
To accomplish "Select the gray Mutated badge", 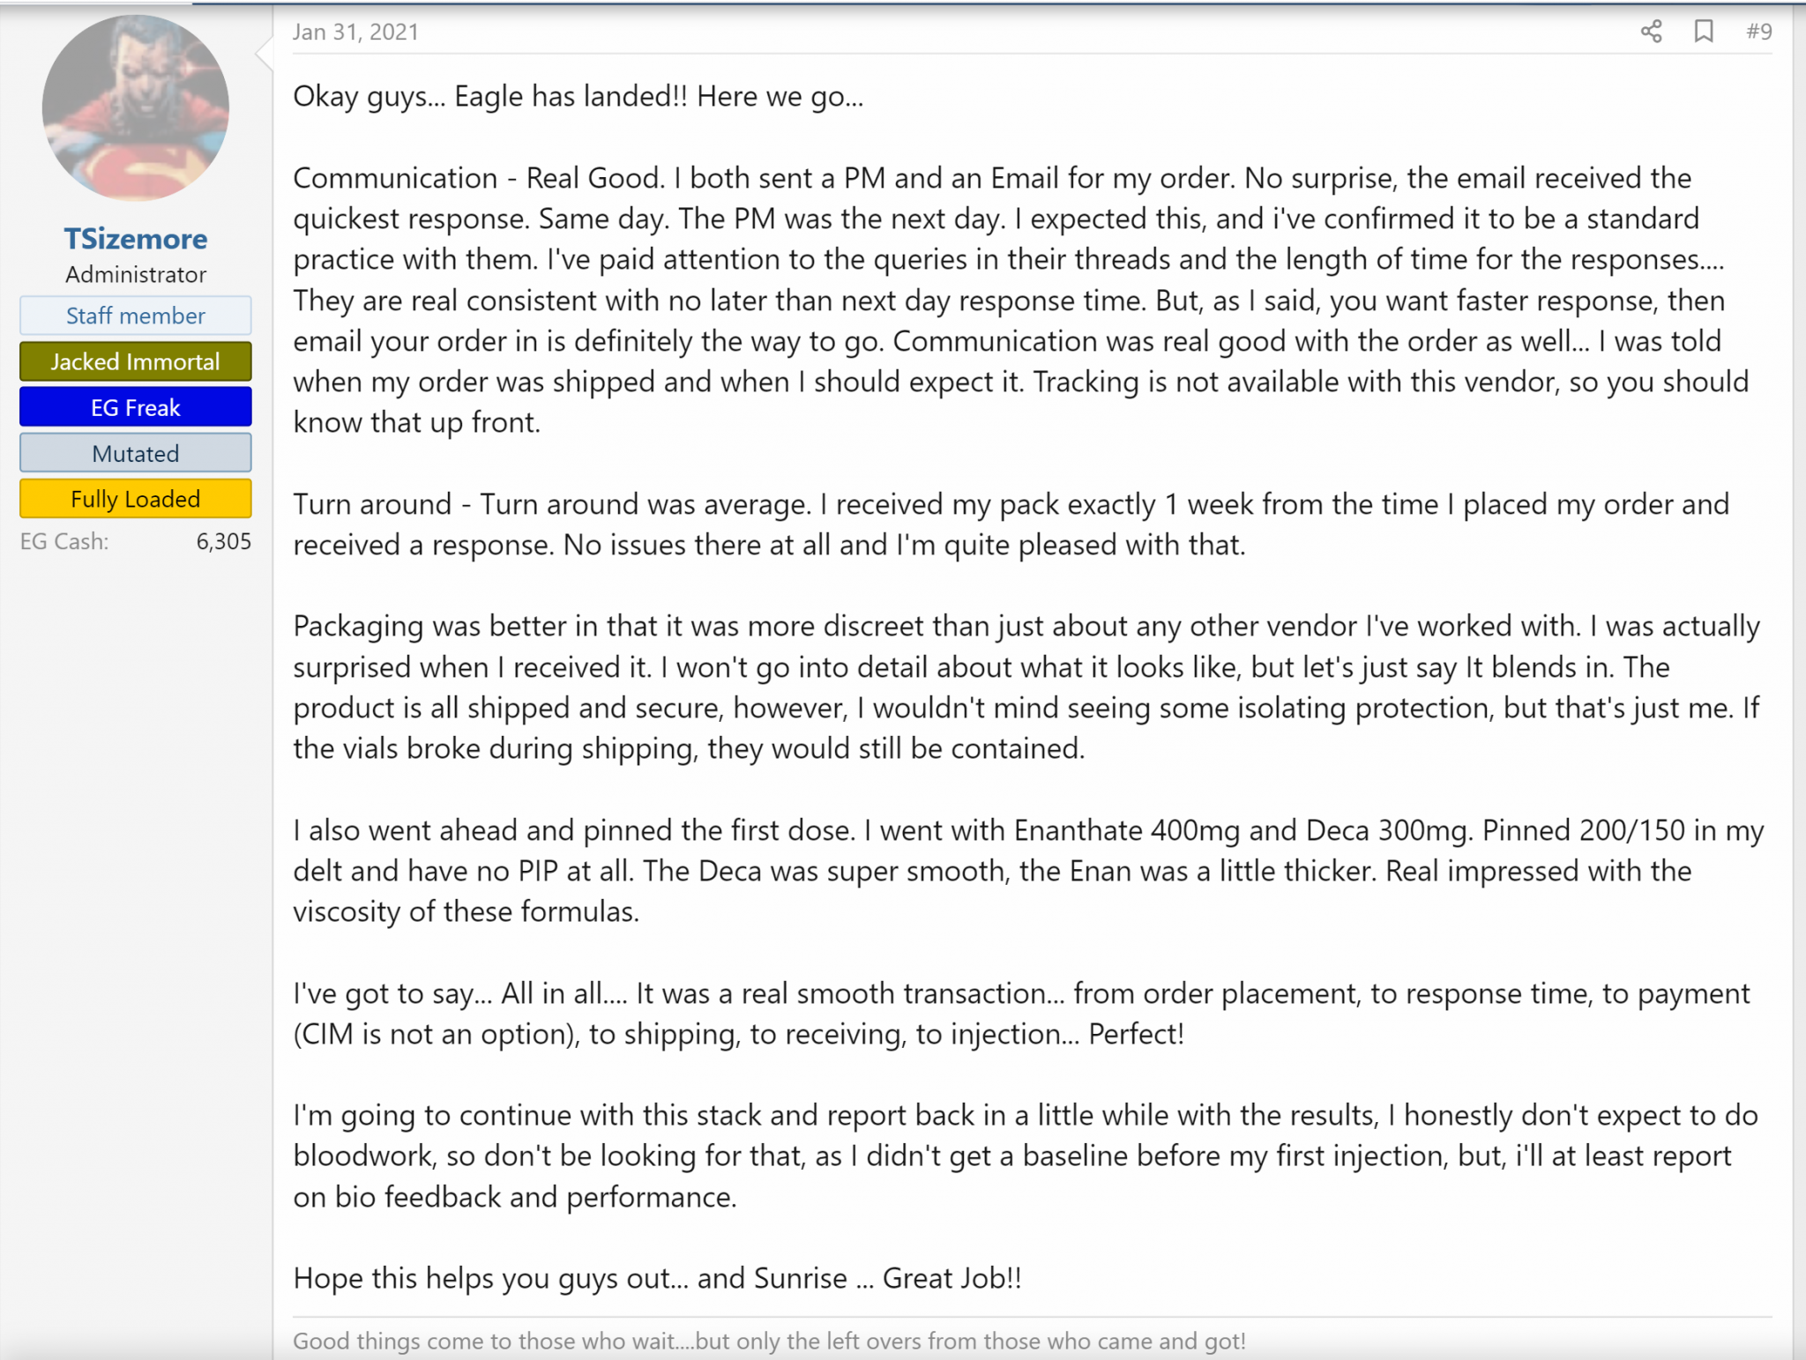I will click(x=136, y=453).
